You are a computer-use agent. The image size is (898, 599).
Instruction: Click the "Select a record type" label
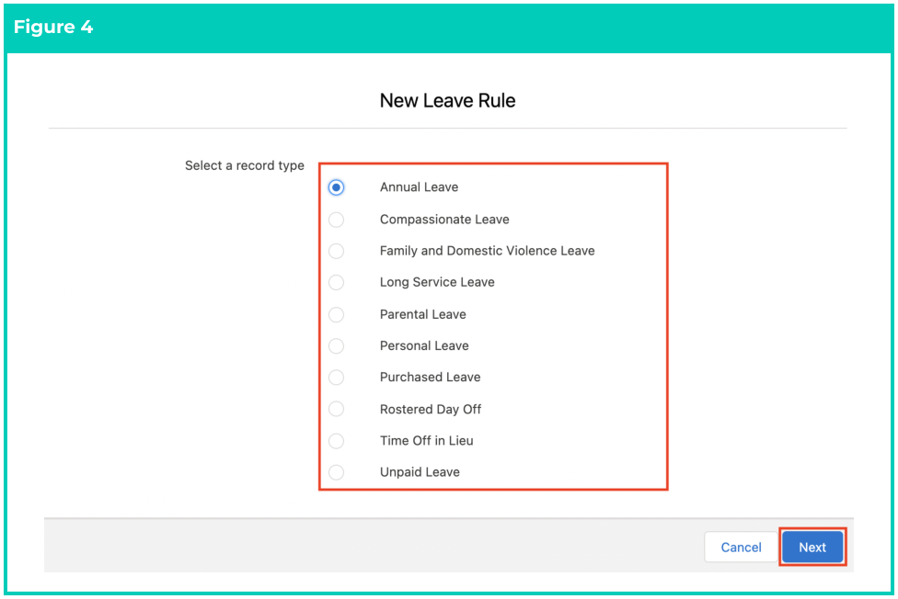244,166
